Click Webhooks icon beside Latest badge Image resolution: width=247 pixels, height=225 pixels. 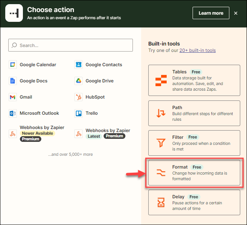(x=78, y=134)
